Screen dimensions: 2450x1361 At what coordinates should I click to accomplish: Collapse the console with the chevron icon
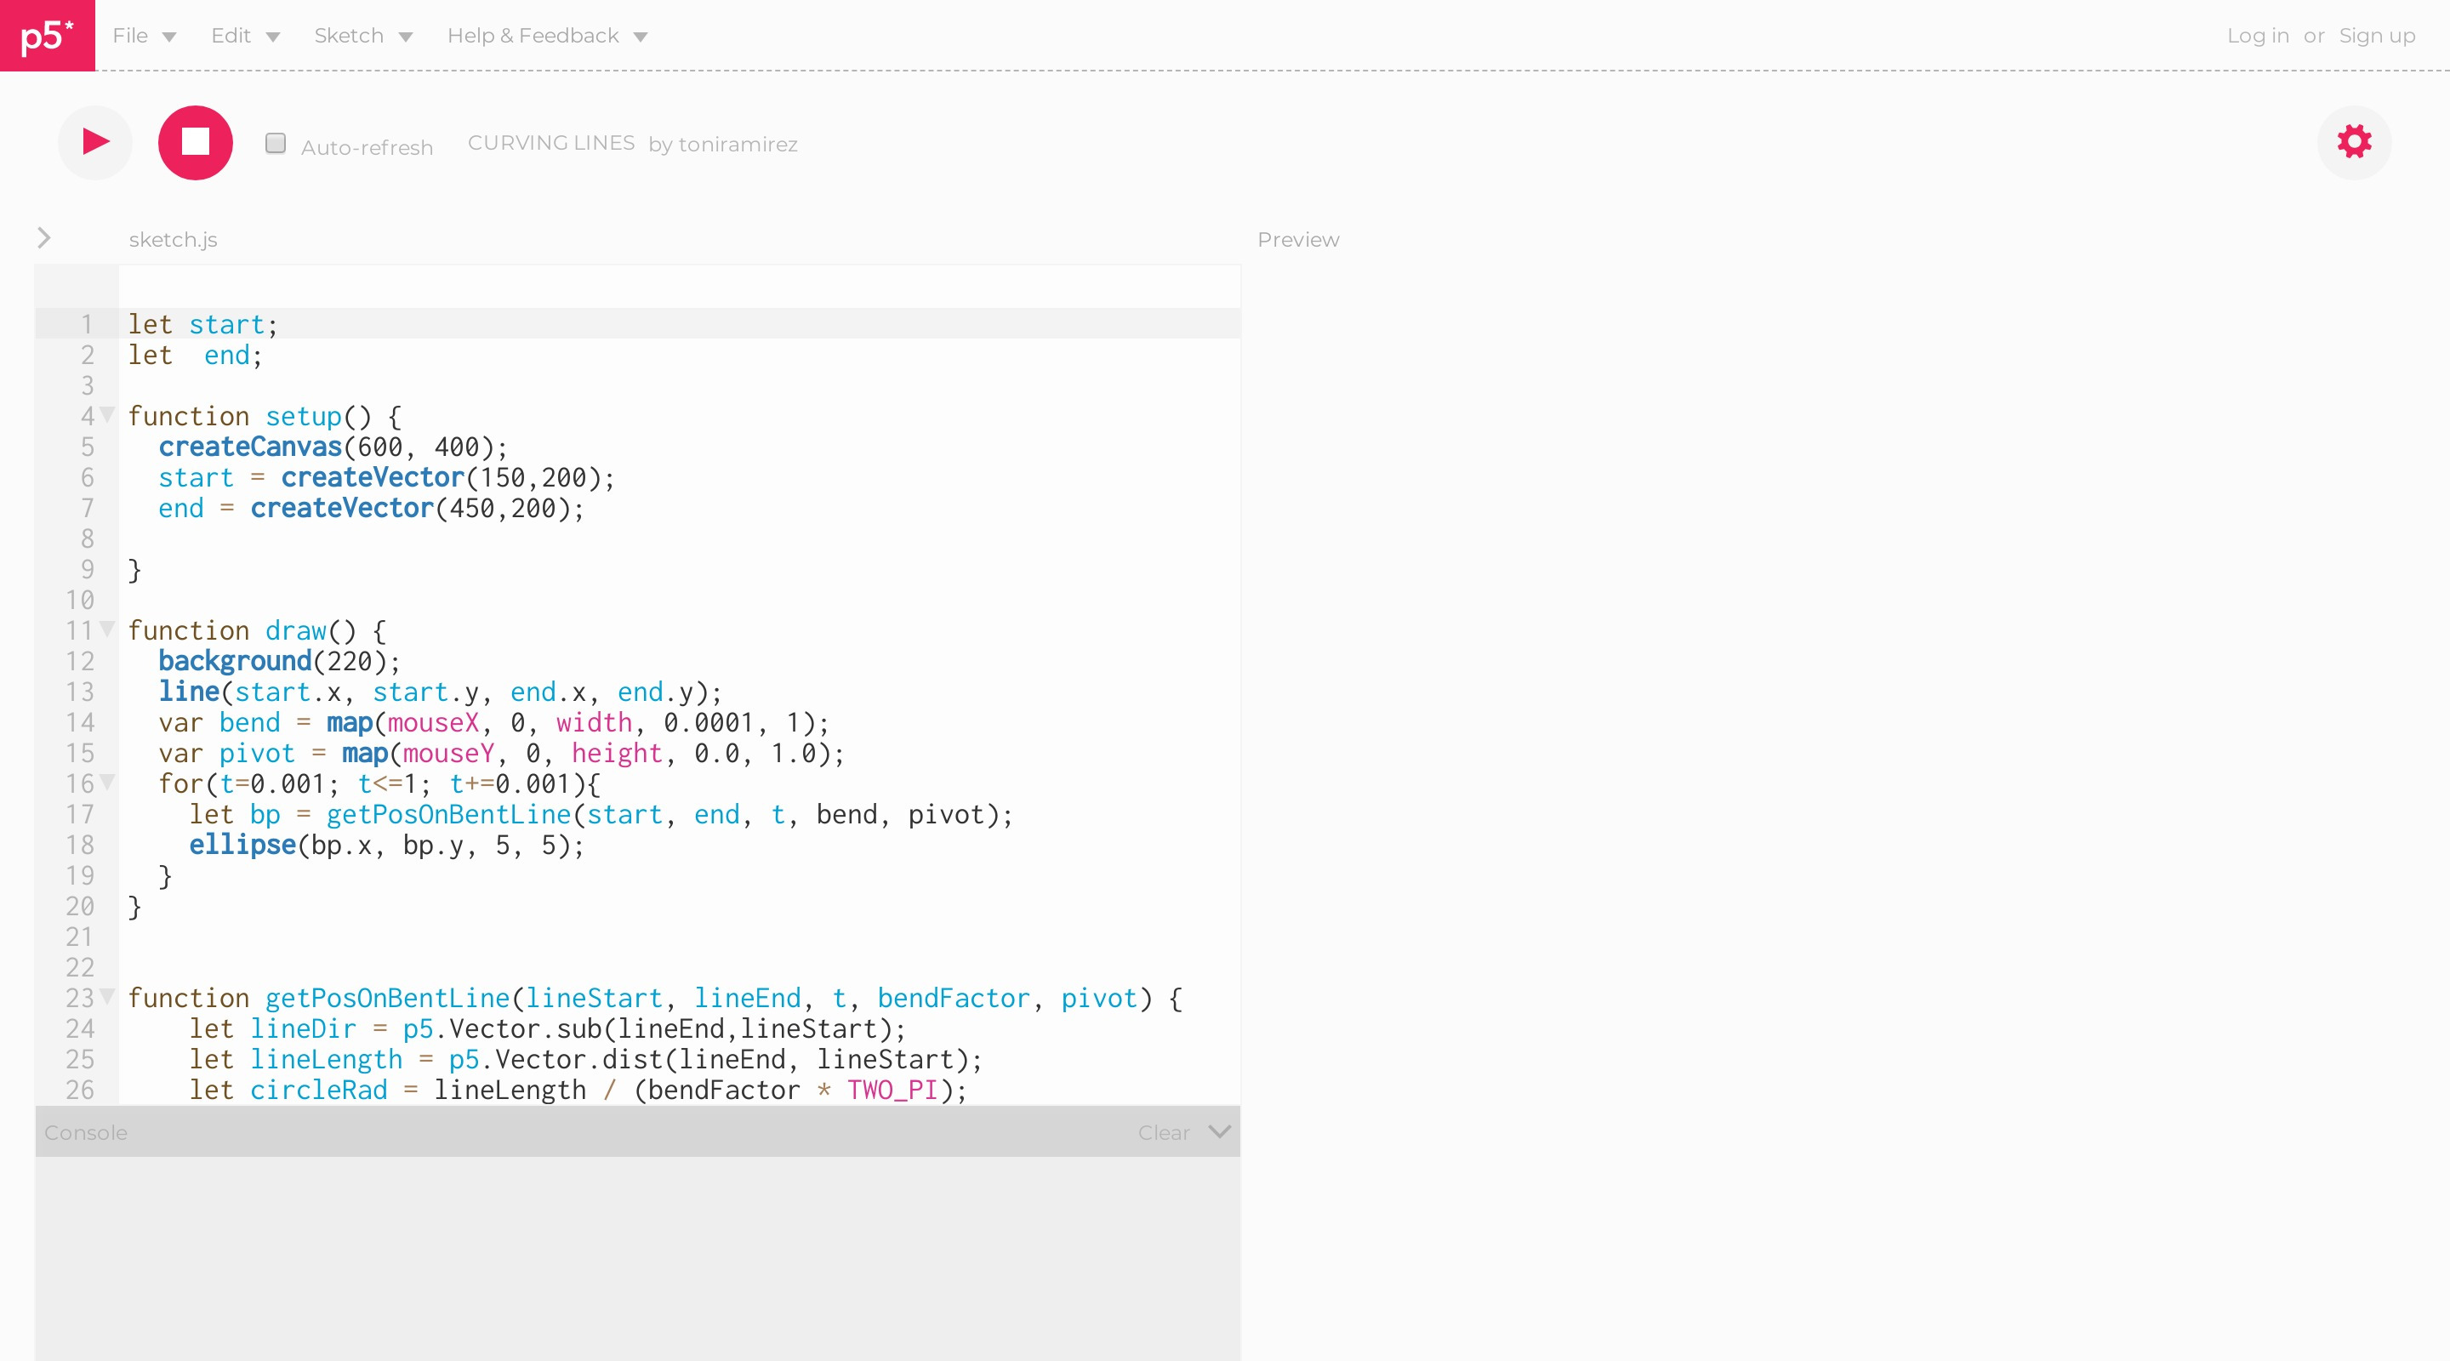1219,1132
